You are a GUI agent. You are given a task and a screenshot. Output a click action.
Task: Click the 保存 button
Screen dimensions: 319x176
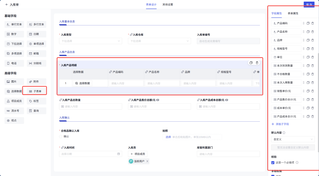[x=309, y=4]
